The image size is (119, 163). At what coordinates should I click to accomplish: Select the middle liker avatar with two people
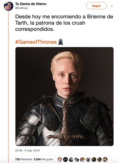point(82,159)
